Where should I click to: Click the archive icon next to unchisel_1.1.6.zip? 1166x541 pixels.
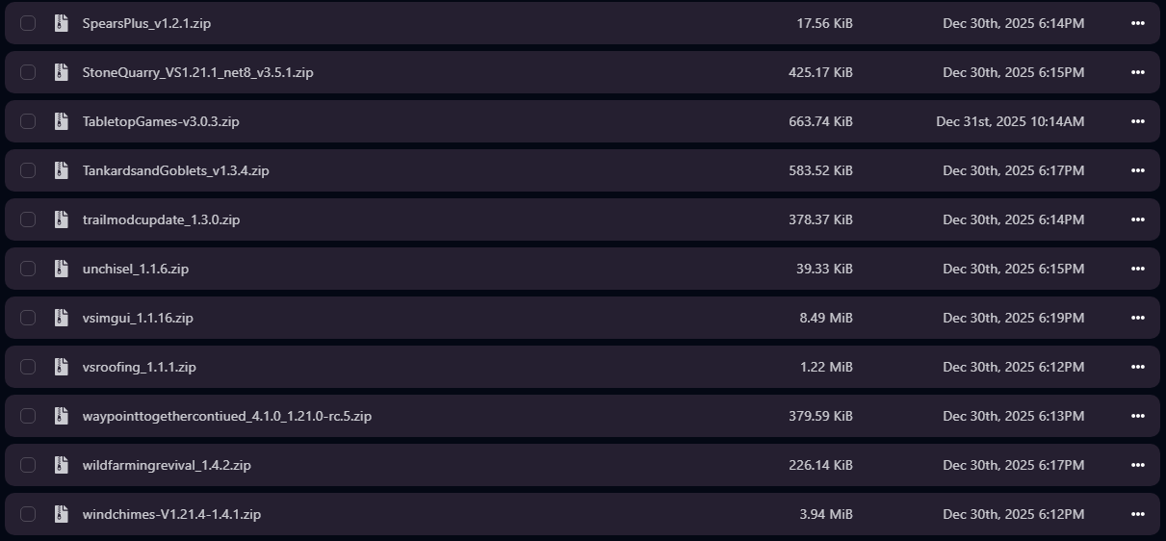[x=62, y=269]
